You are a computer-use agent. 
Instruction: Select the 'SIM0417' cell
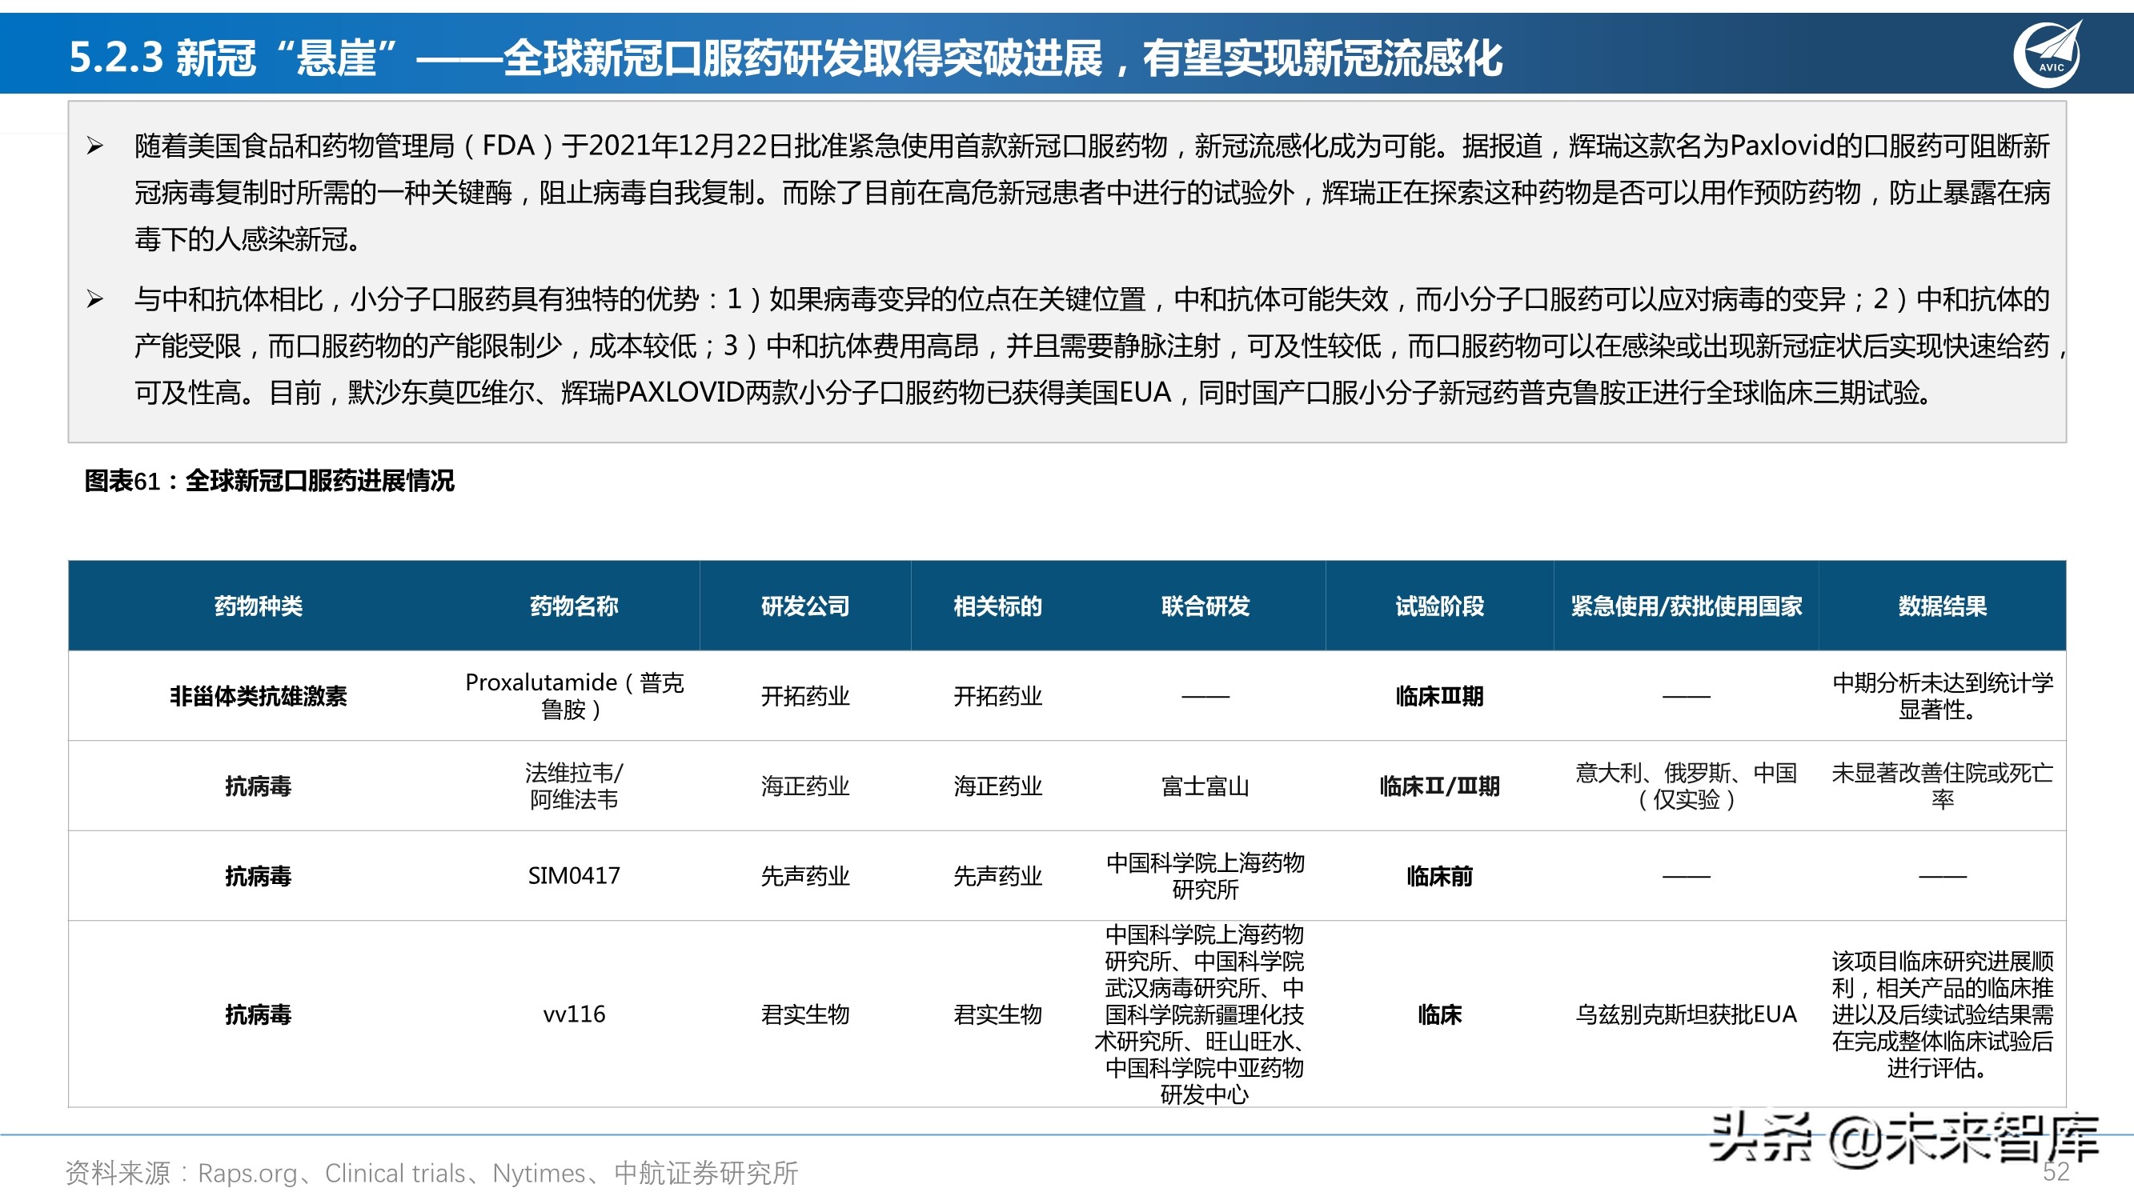(574, 876)
